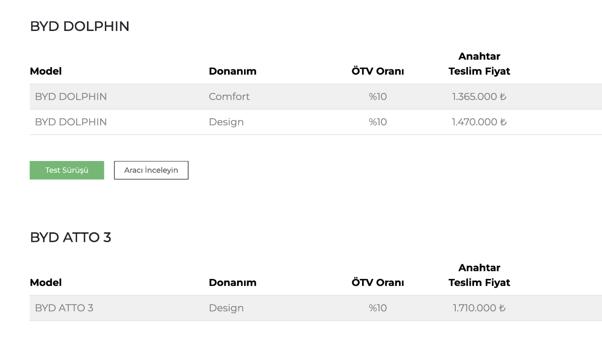
Task: Open the Aracı İnceleyin button
Action: [151, 170]
